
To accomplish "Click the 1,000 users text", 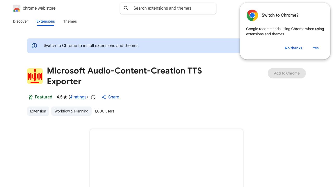I will (x=104, y=111).
